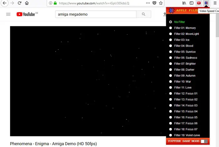Bookmark this page with the star
Viewport: 219px width, 147px height.
click(161, 3)
